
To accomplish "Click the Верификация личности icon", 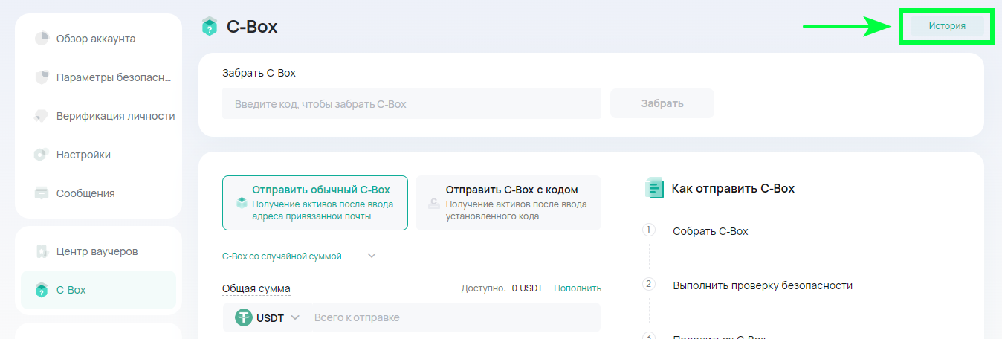I will point(42,116).
